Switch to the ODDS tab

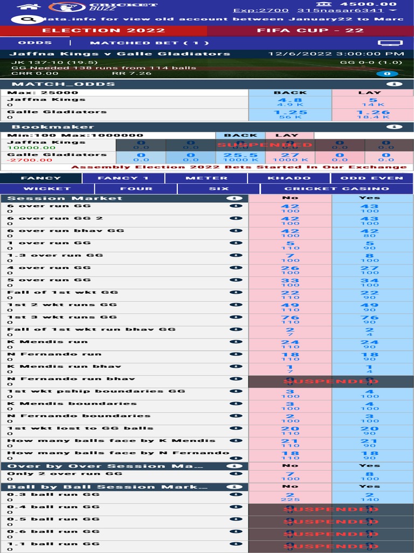click(x=35, y=43)
